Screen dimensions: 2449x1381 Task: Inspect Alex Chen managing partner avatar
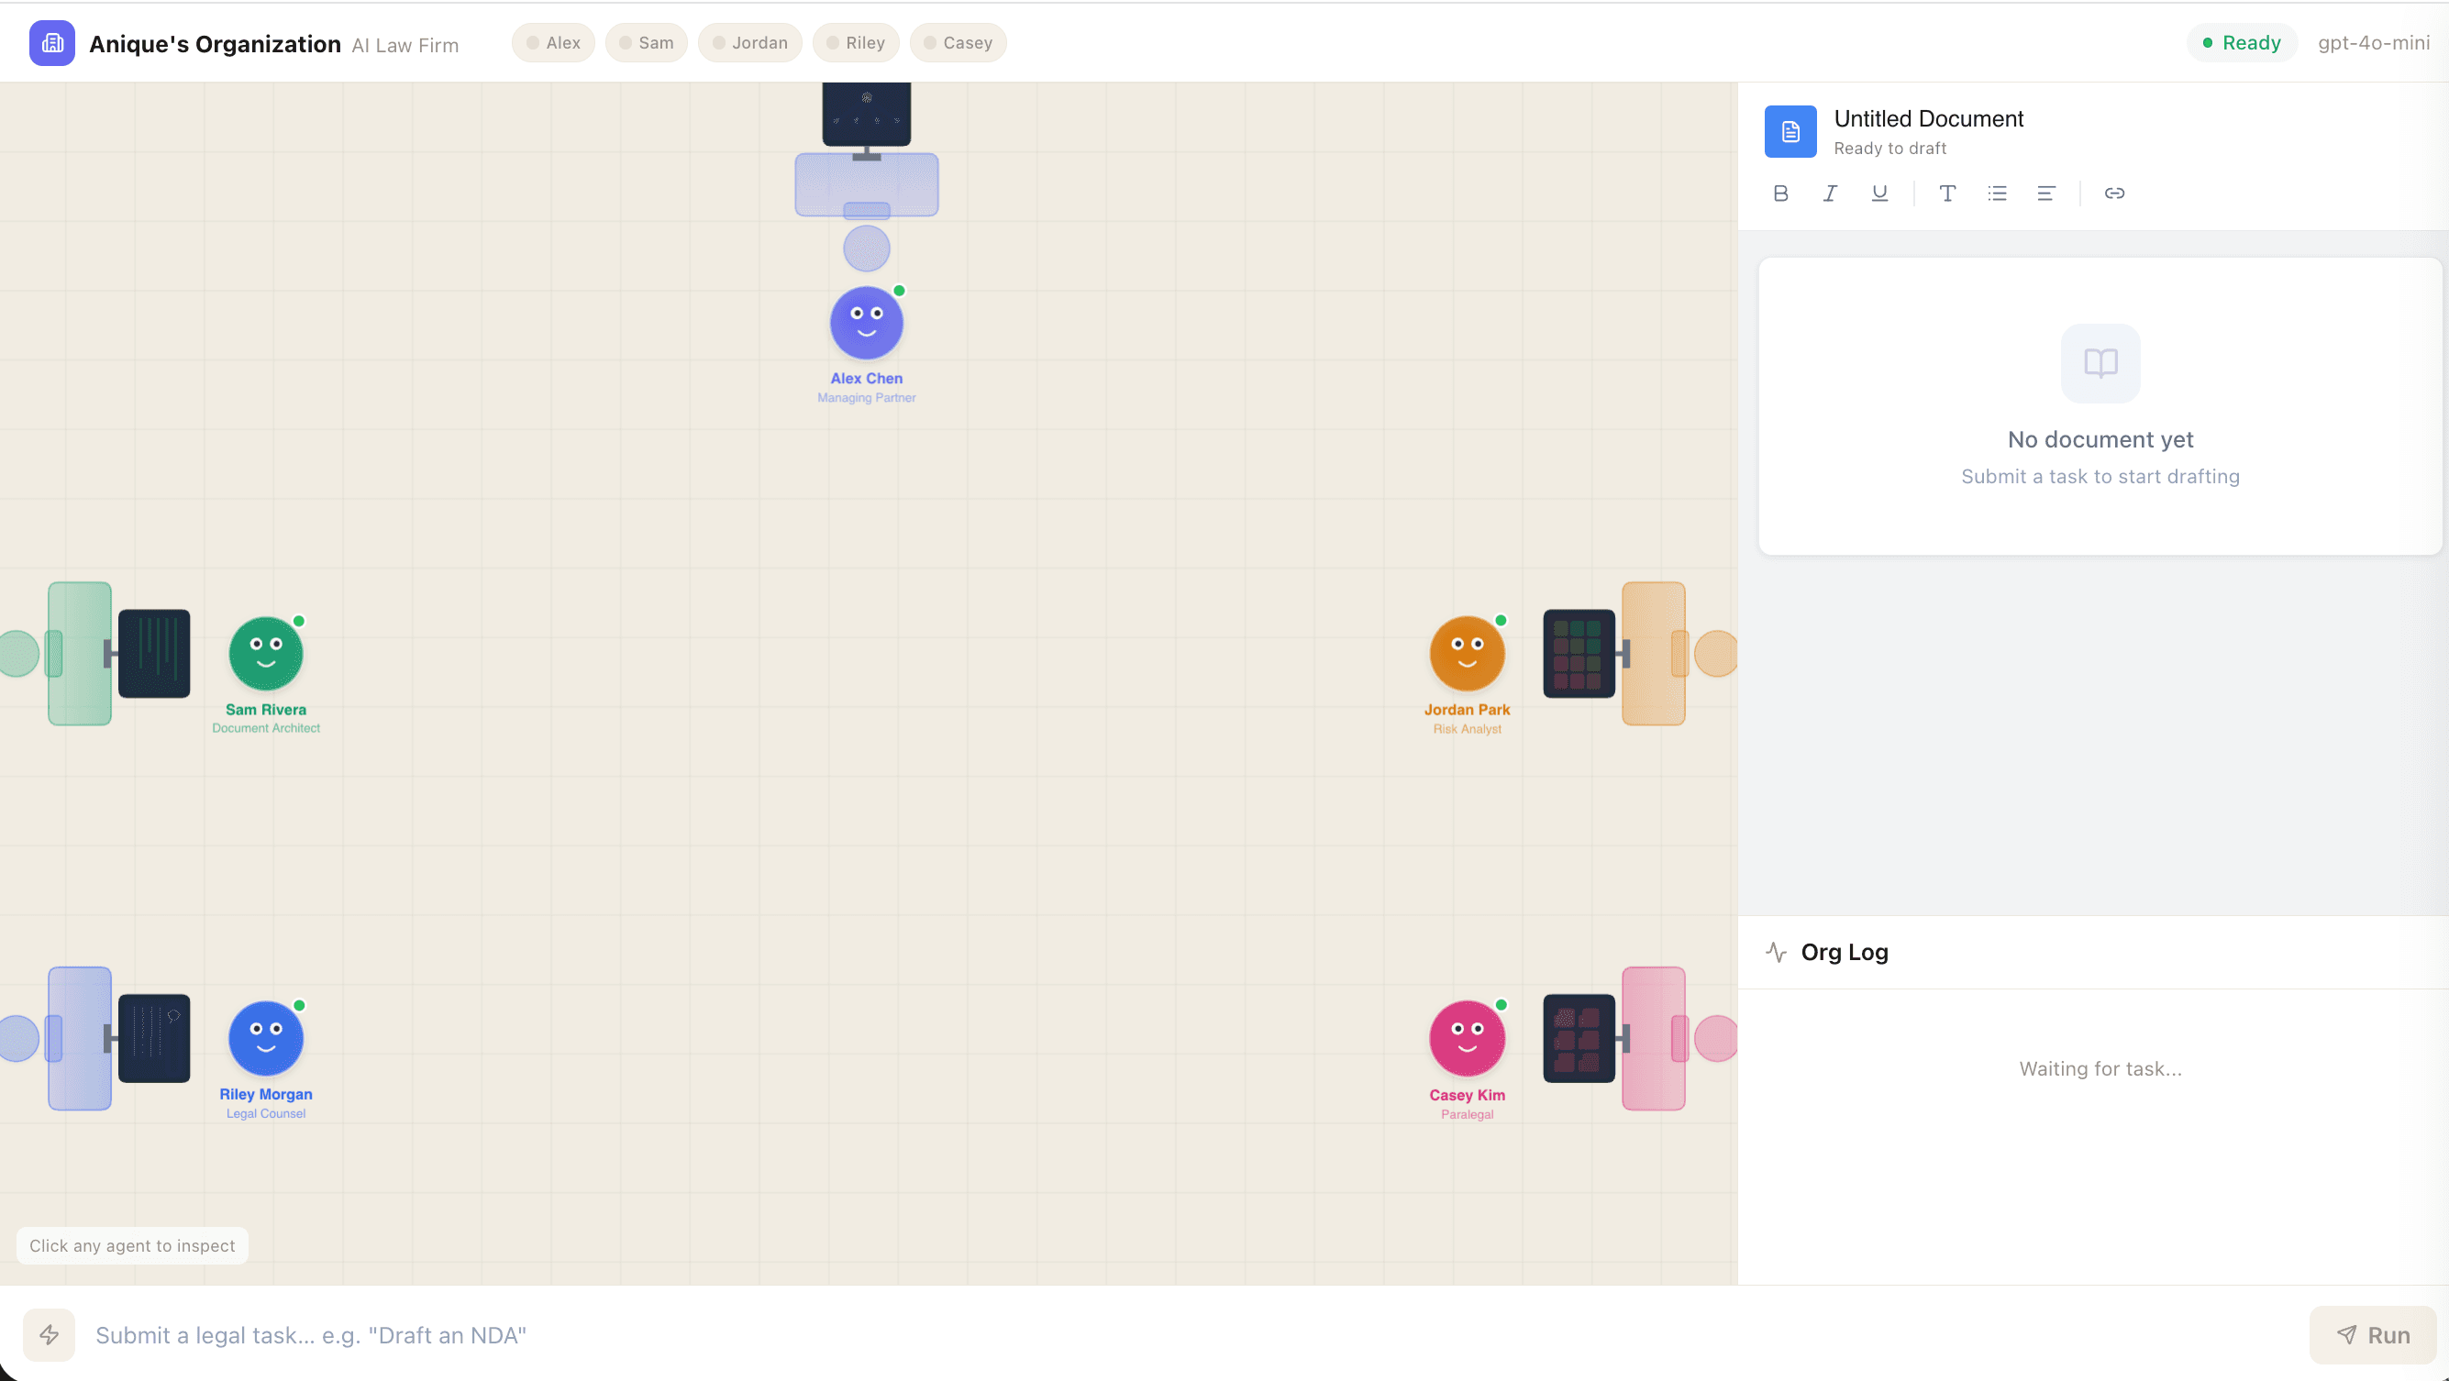coord(866,323)
